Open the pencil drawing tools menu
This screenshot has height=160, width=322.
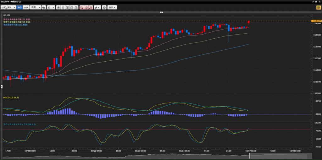97,7
